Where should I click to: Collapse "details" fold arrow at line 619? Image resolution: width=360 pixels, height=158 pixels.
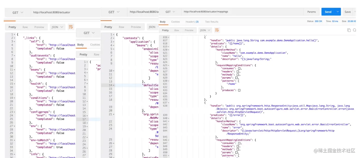(169, 47)
